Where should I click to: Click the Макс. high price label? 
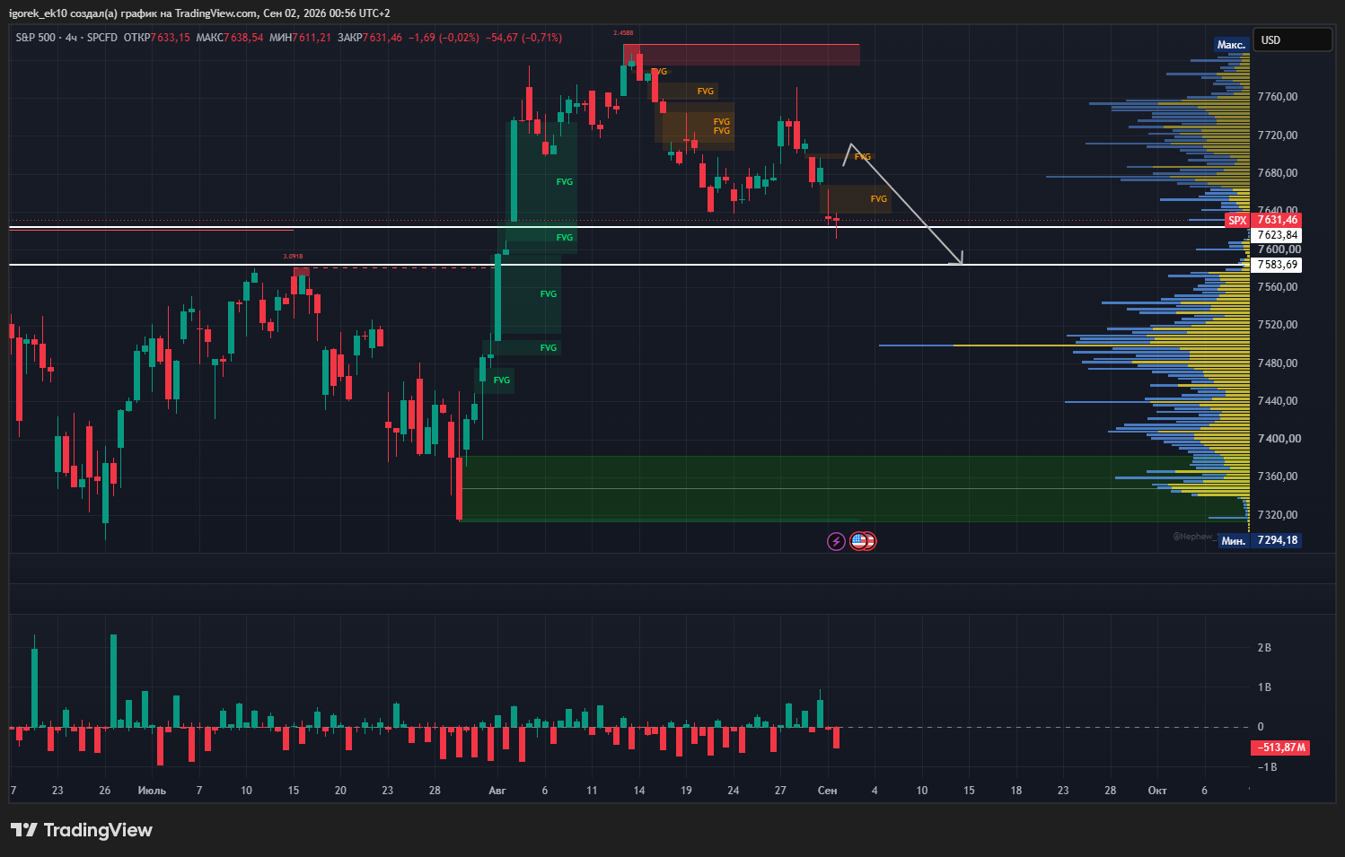1231,45
